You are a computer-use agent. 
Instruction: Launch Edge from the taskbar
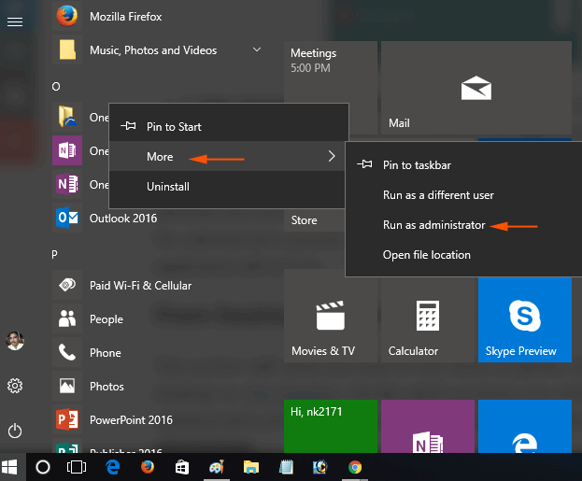pyautogui.click(x=113, y=467)
